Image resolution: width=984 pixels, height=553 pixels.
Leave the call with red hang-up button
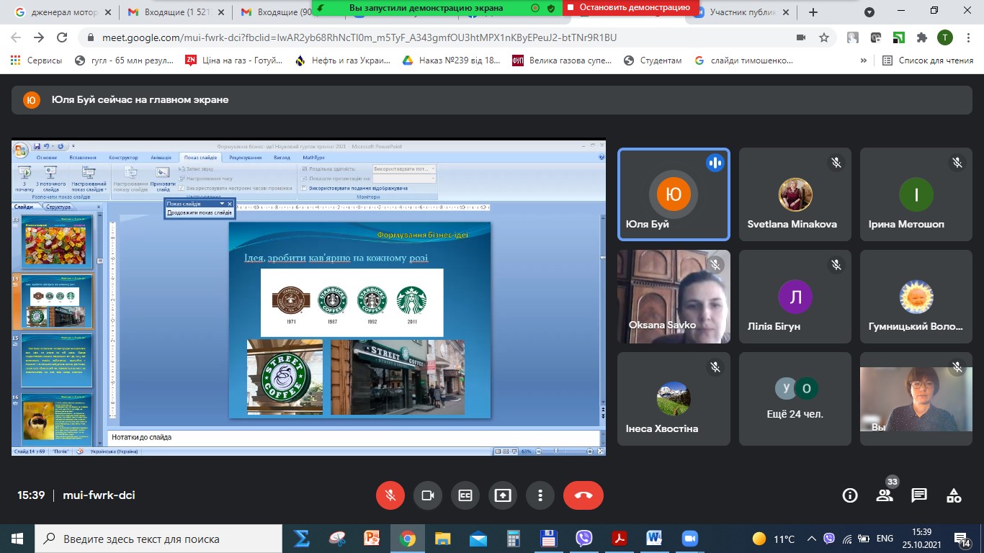pyautogui.click(x=583, y=495)
